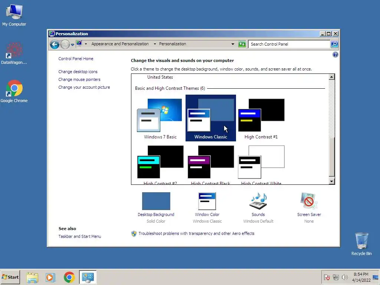Click the network tray icon
The height and width of the screenshot is (285, 380).
click(x=335, y=277)
